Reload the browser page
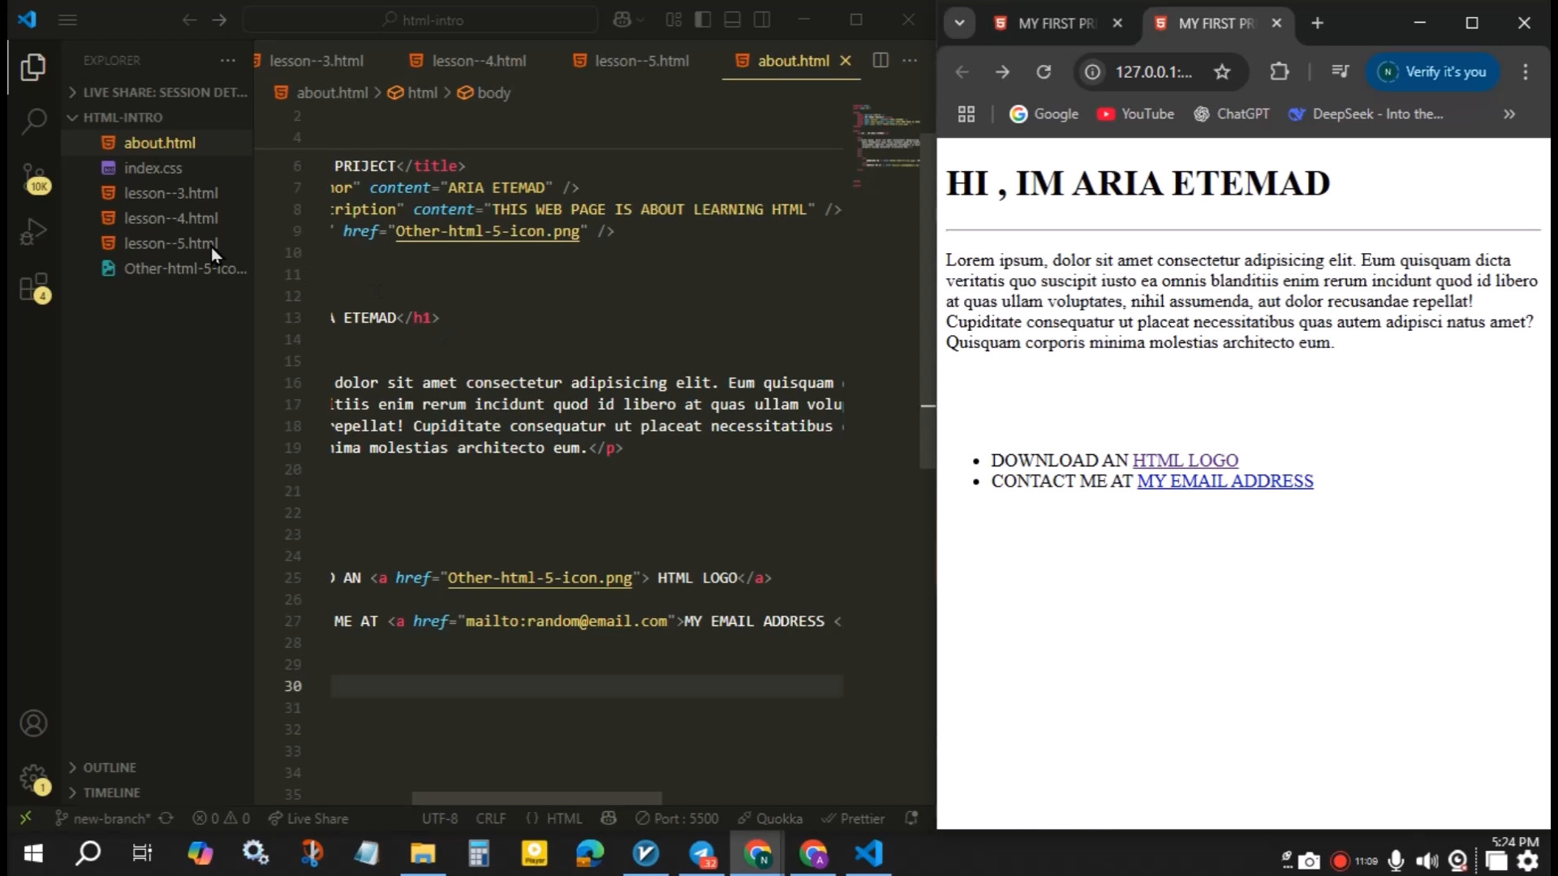Viewport: 1558px width, 876px height. [x=1044, y=72]
